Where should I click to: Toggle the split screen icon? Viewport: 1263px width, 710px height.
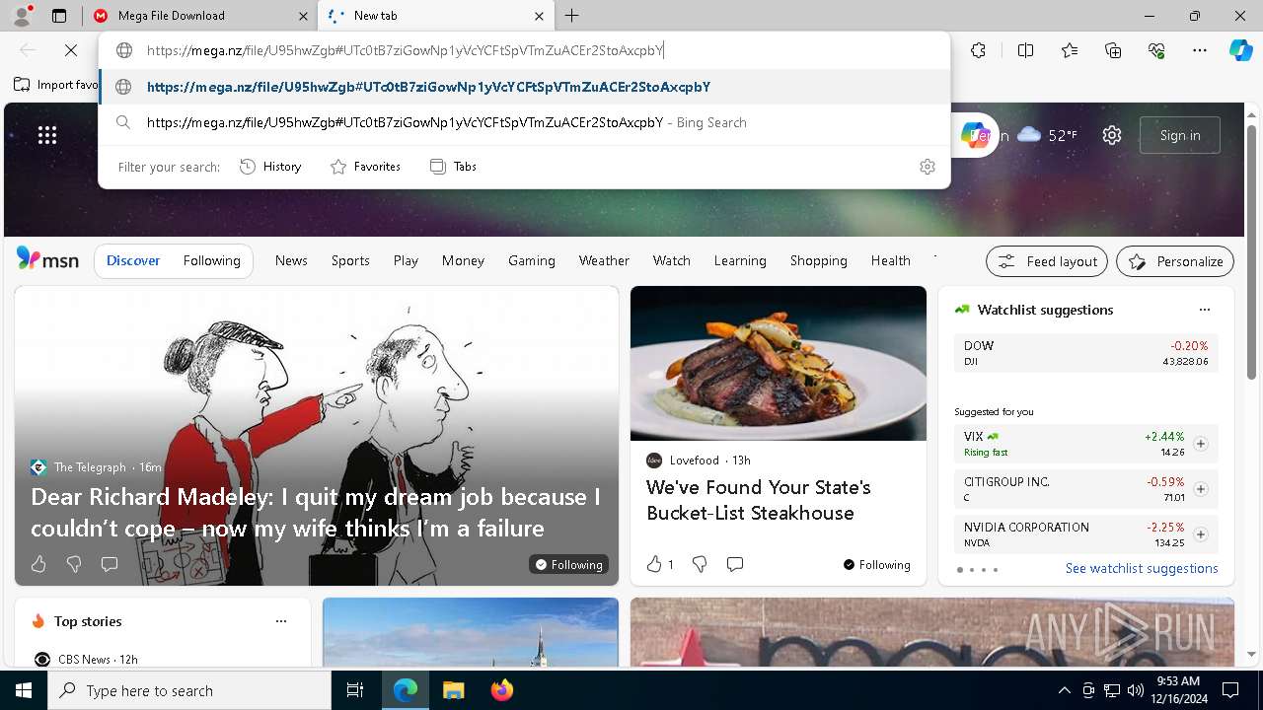(x=1025, y=50)
